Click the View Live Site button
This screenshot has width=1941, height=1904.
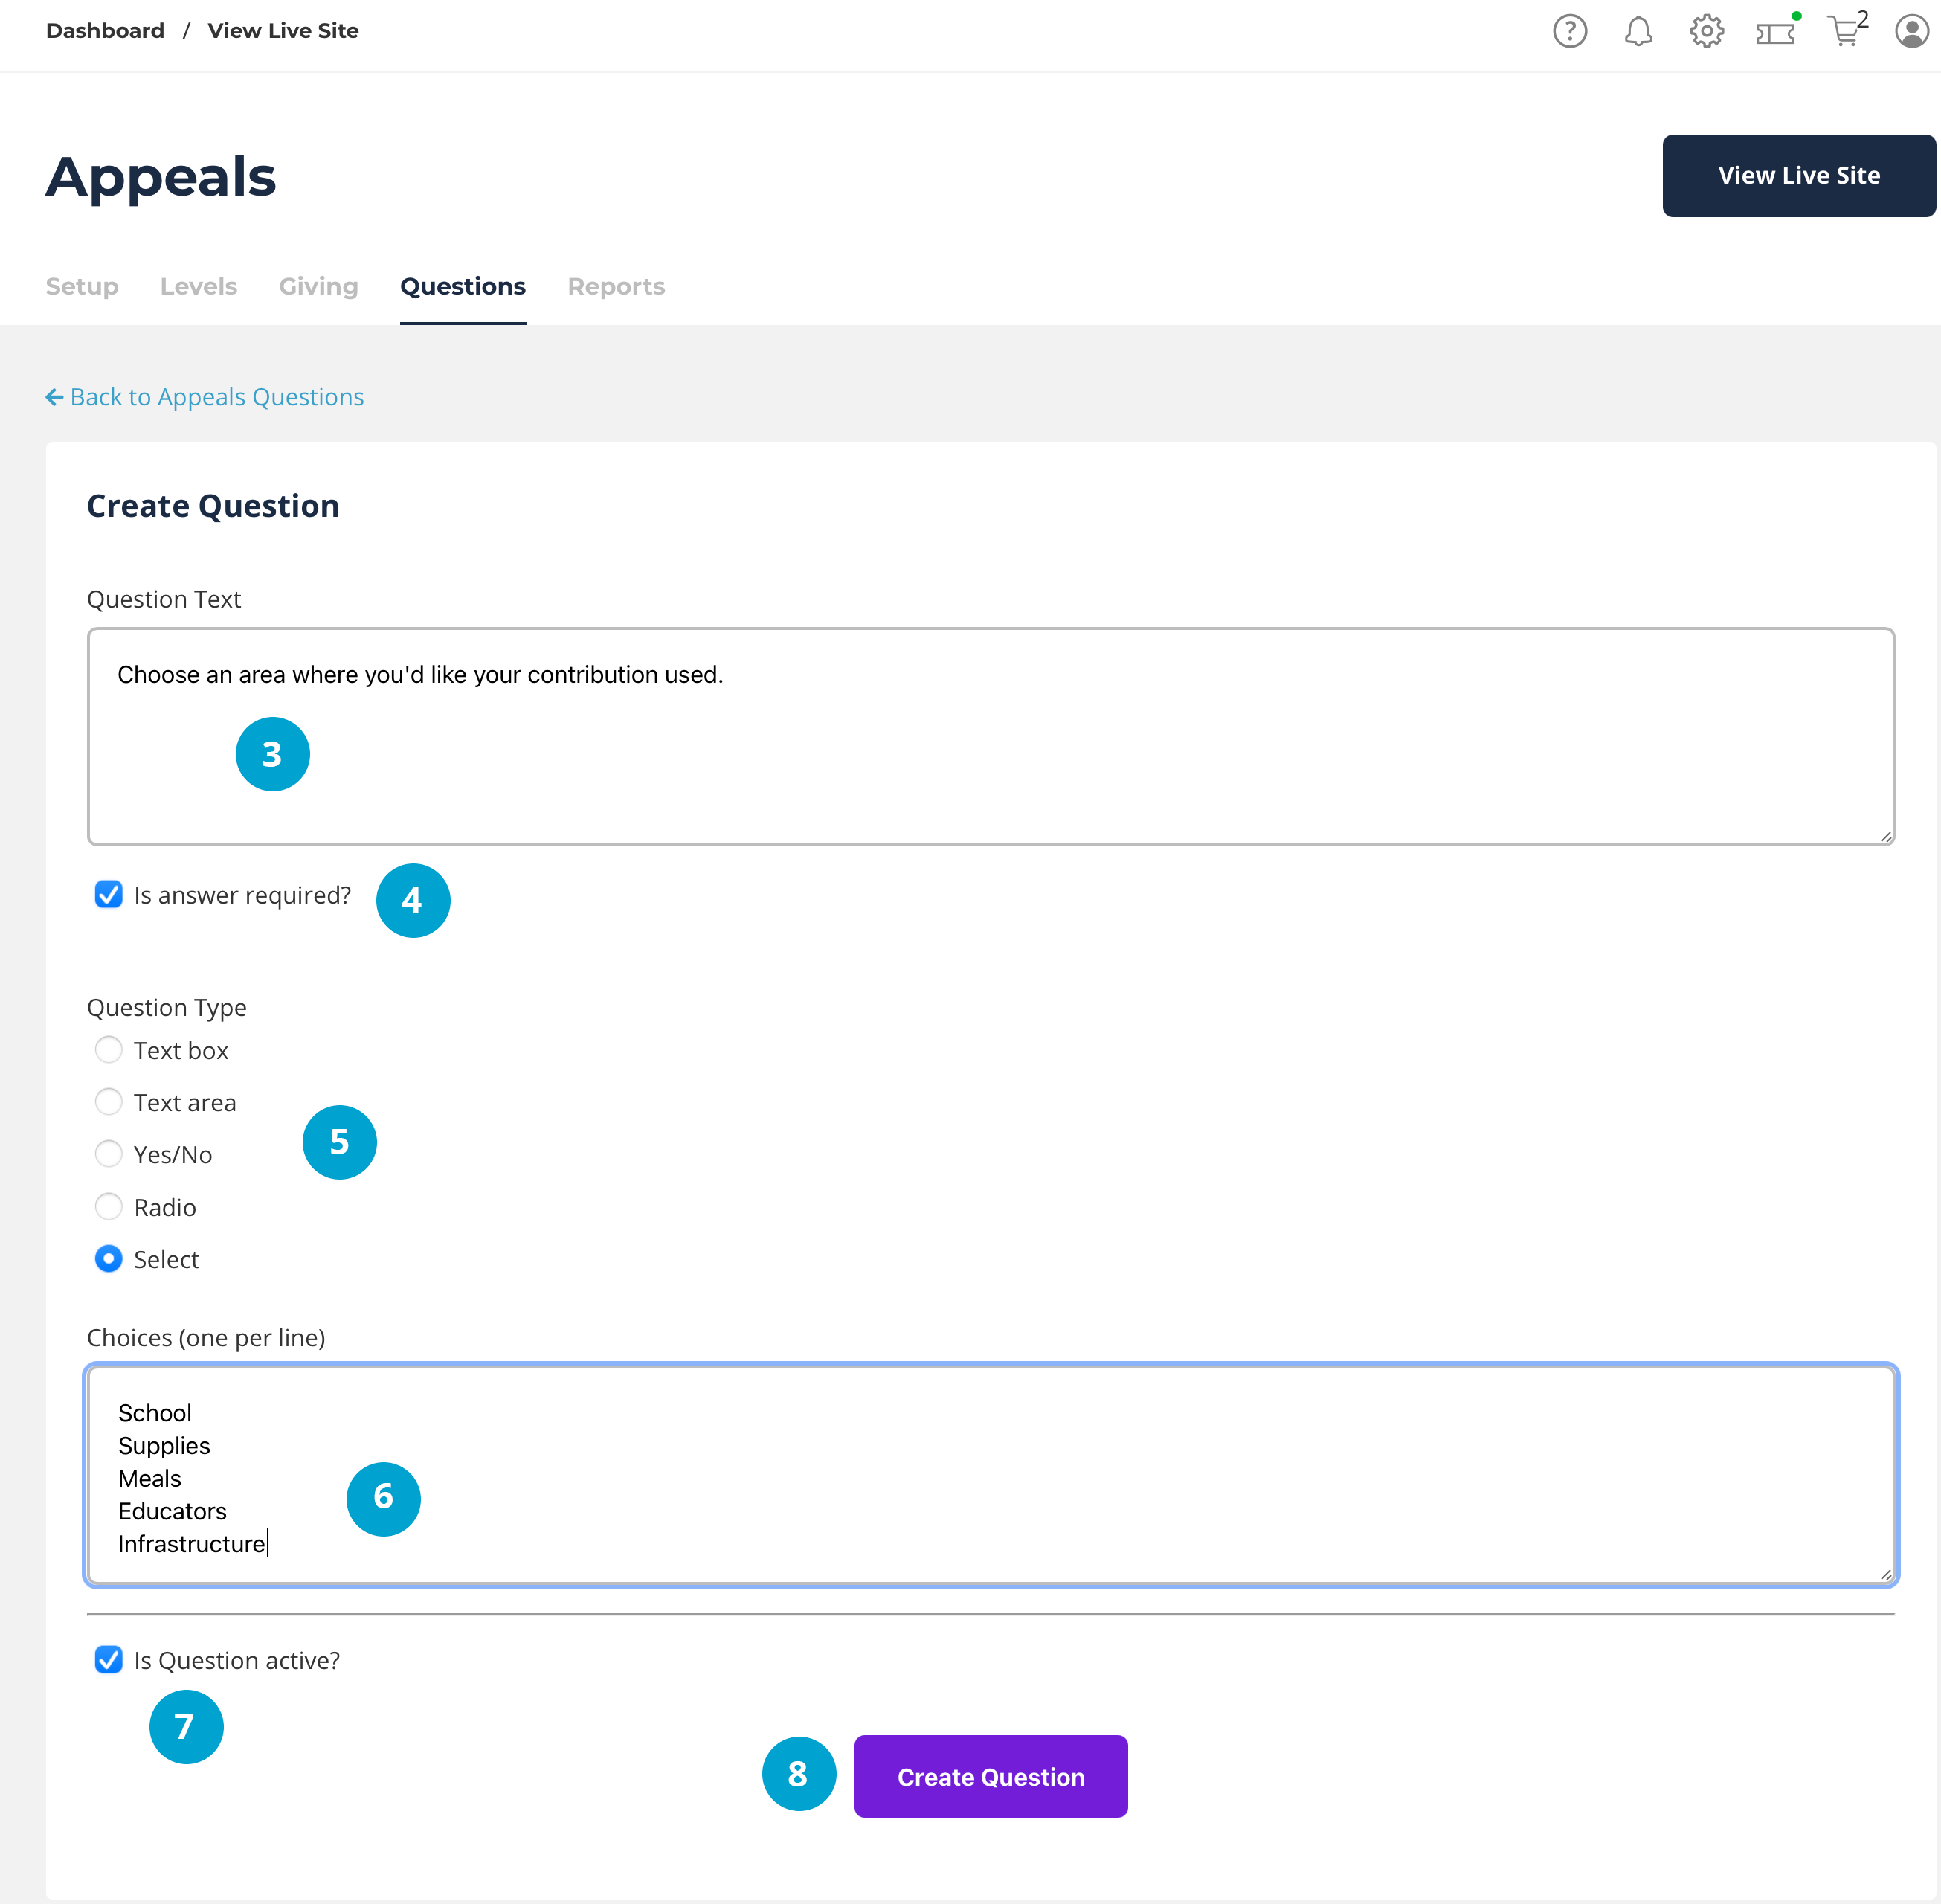pos(1798,175)
